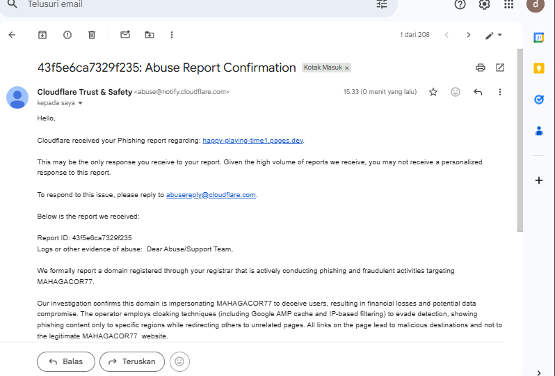This screenshot has width=555, height=376.
Task: Click the '15.33 (0 menit yang lalu)' timestamp
Action: (380, 92)
